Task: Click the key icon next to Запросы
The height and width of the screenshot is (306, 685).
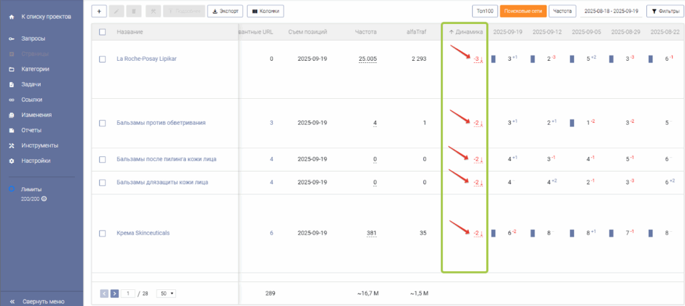Action: click(11, 39)
